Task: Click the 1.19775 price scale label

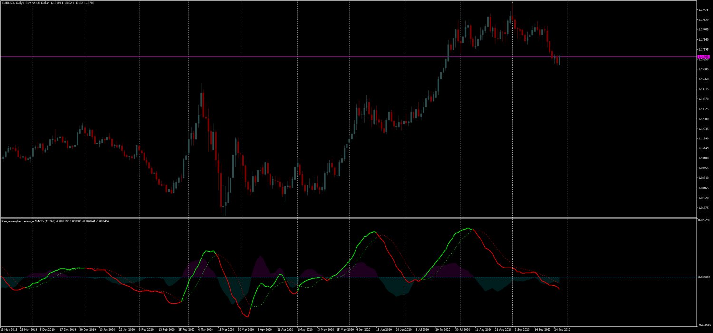Action: (703, 9)
